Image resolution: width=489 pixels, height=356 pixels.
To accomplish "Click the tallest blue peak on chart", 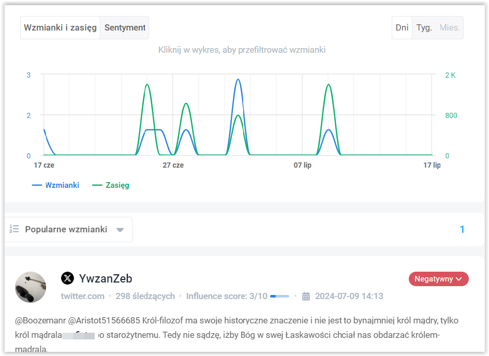I will (x=238, y=80).
